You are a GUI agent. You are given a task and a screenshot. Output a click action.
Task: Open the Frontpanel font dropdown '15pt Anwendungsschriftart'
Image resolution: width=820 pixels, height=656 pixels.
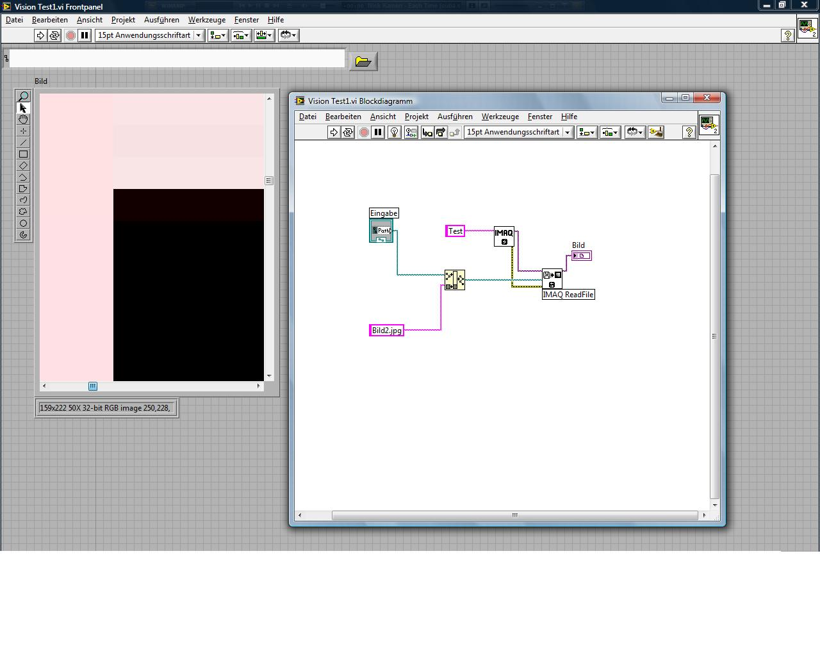click(x=150, y=35)
